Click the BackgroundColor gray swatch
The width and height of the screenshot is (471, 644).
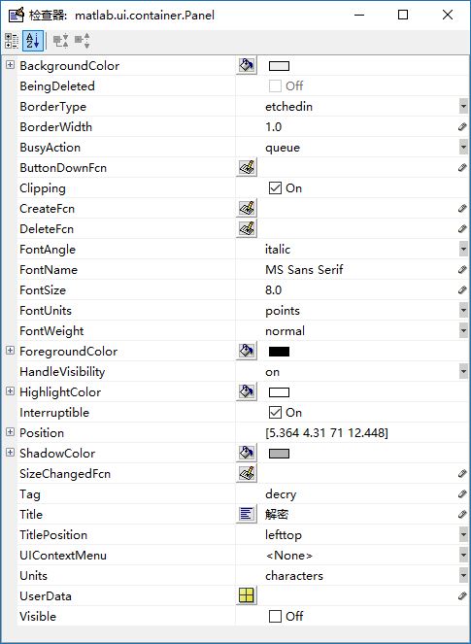click(279, 66)
